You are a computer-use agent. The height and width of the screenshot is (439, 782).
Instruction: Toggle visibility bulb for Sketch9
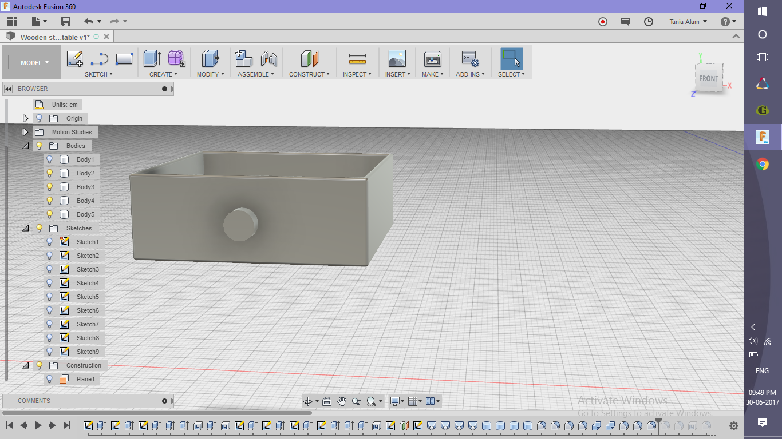coord(49,352)
